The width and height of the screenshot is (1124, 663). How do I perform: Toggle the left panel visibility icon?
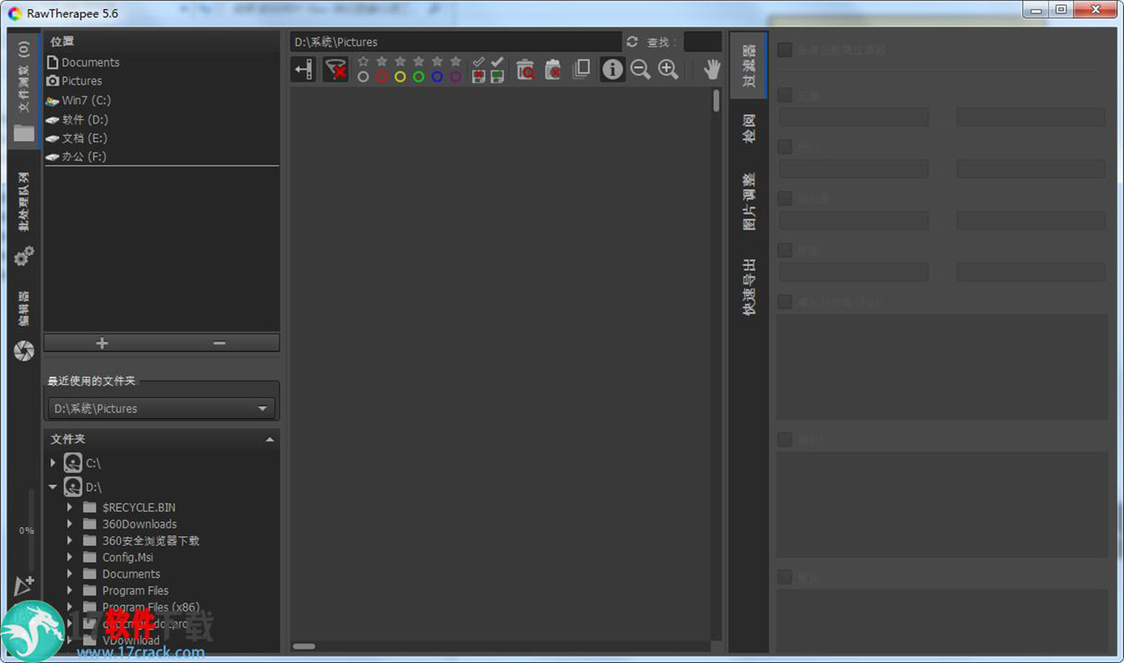303,70
